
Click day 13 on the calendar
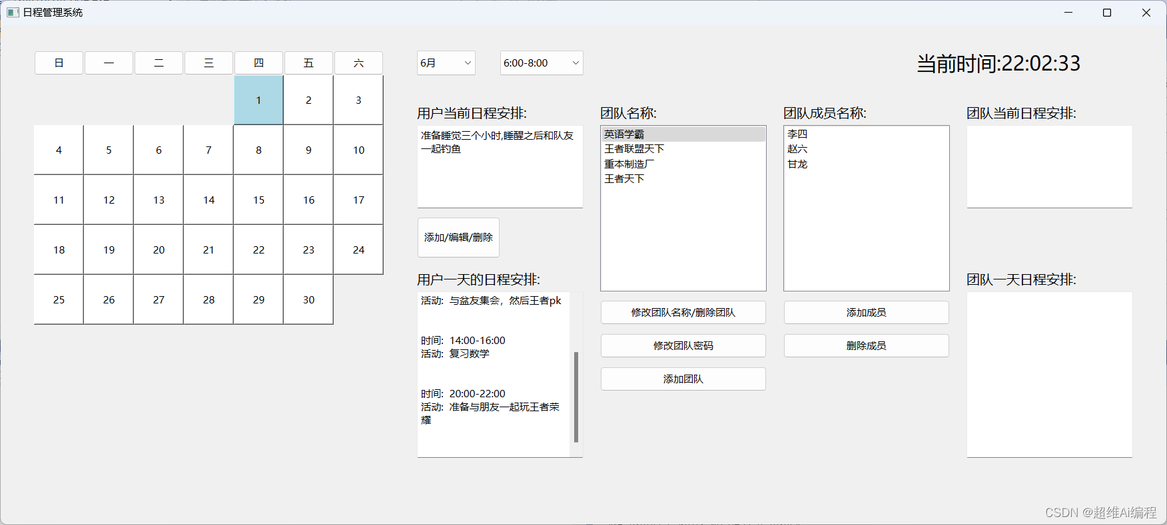click(159, 200)
